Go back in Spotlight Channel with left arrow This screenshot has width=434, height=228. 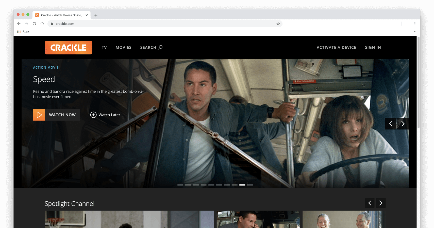tap(370, 203)
